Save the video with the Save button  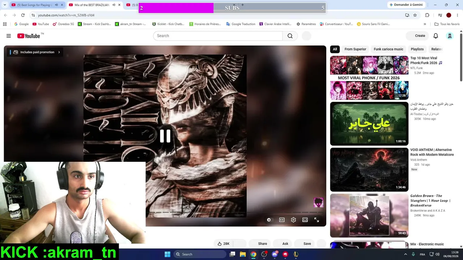point(305,244)
